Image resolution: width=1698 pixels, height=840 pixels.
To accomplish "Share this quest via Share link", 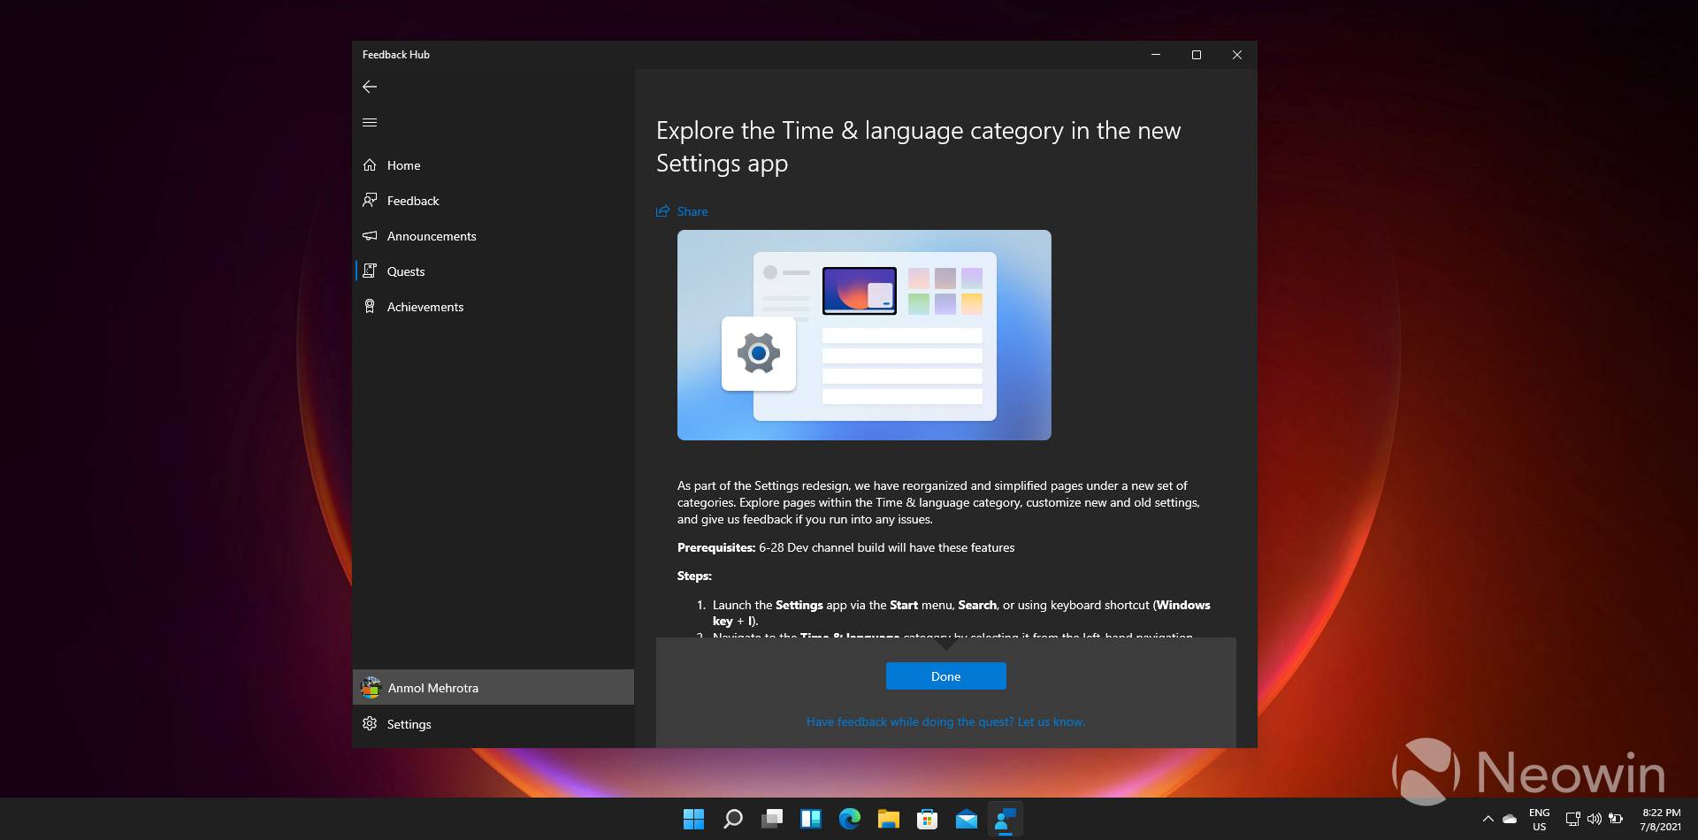I will tap(682, 211).
